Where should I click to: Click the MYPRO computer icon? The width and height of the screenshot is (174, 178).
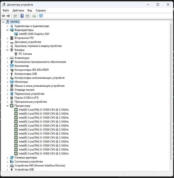tap(7, 22)
